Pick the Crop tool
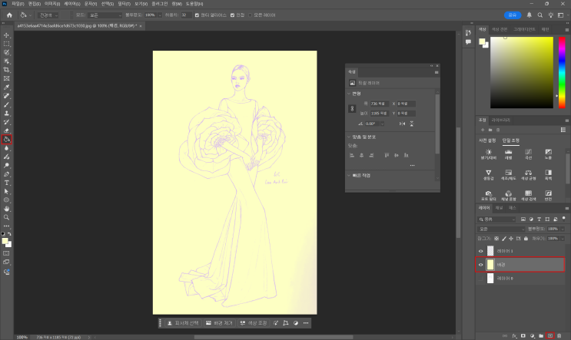Image resolution: width=571 pixels, height=340 pixels. click(x=7, y=70)
